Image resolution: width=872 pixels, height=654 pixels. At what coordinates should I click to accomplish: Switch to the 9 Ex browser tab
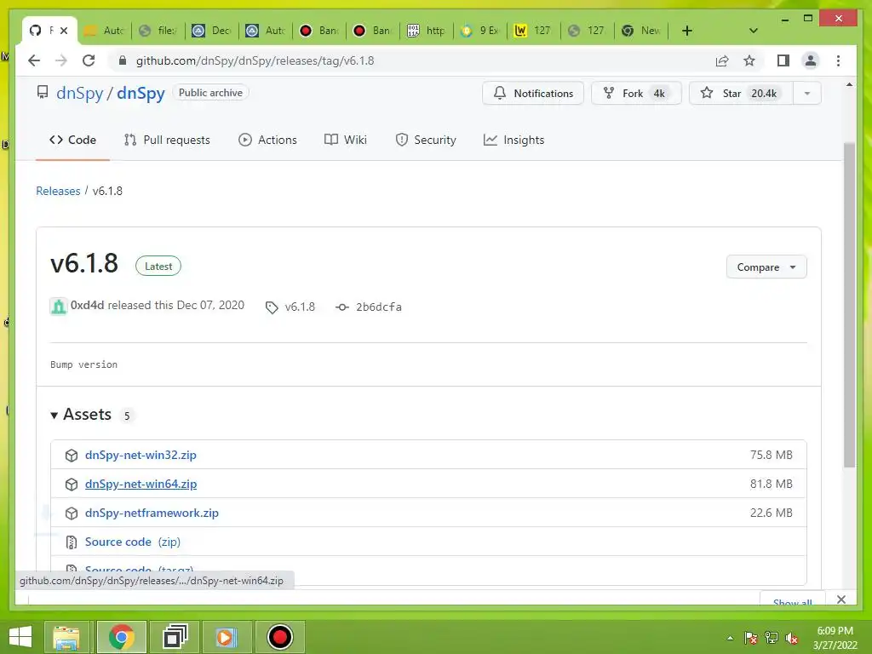point(480,31)
